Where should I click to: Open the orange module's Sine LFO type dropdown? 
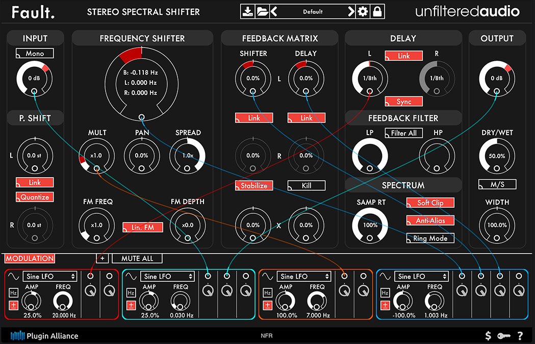(303, 276)
